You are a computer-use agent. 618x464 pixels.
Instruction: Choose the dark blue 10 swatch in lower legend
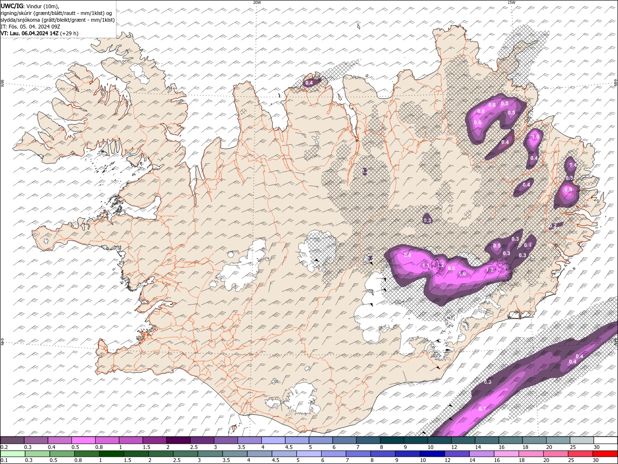tap(433, 454)
